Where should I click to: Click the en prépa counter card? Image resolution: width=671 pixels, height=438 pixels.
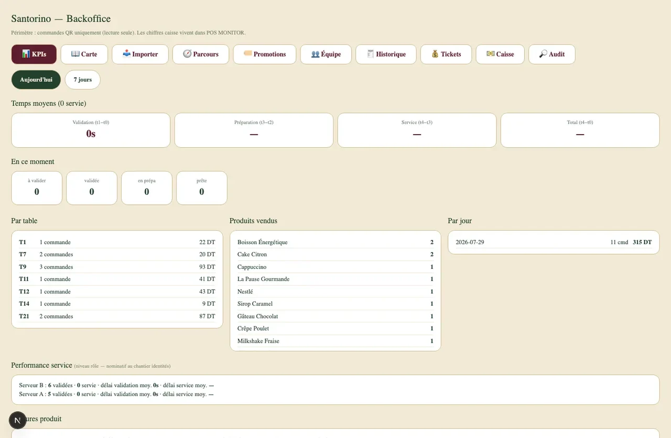147,188
